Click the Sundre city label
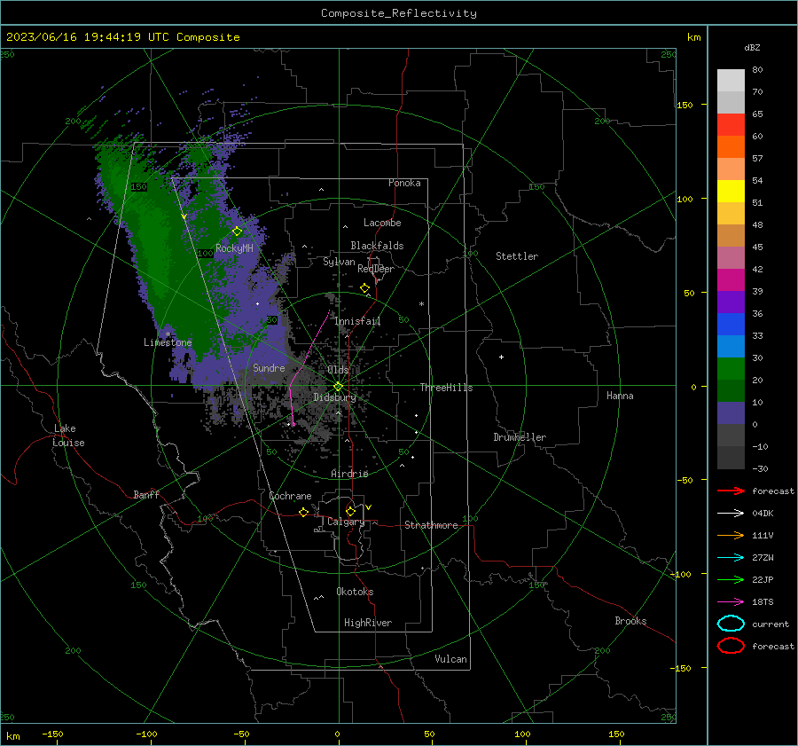798x746 pixels. [x=269, y=367]
